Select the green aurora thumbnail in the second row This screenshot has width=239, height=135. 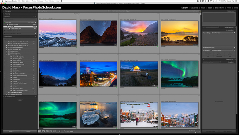click(180, 74)
